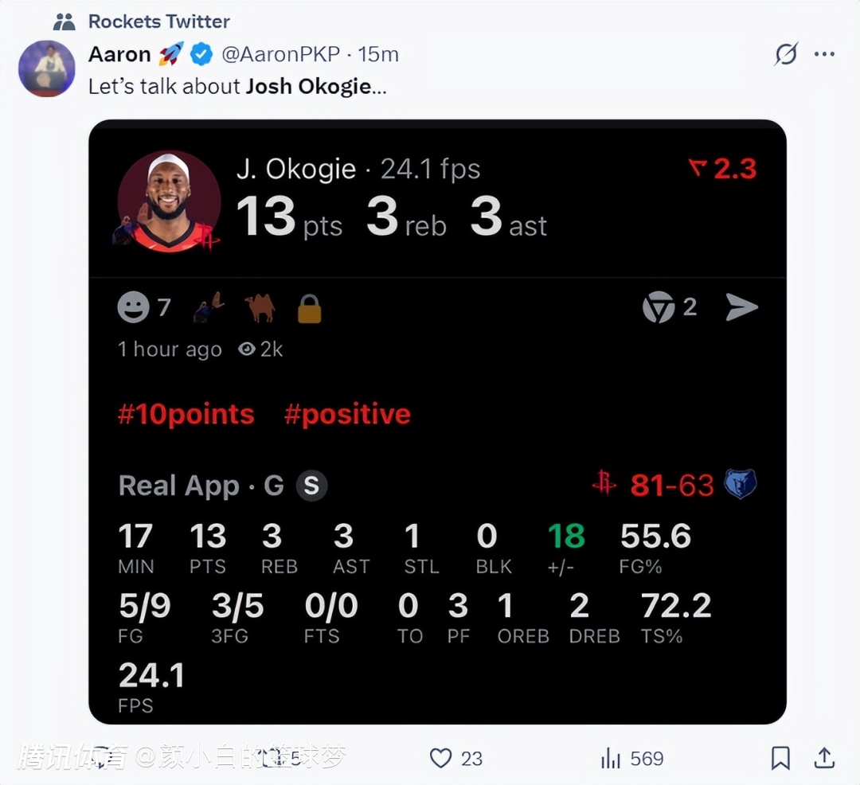This screenshot has height=785, width=860.
Task: Click the red 2.3 rating arrow
Action: [698, 168]
